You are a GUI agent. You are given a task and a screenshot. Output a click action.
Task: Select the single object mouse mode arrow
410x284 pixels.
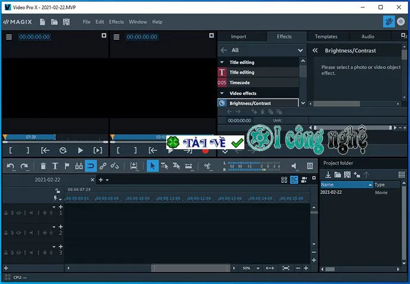click(x=153, y=166)
